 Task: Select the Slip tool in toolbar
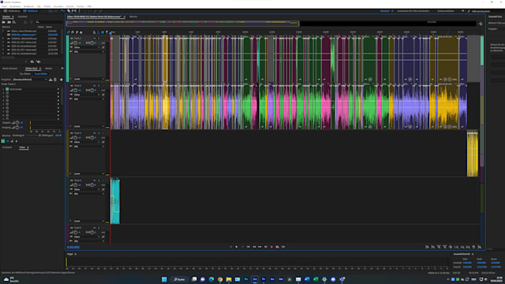(x=74, y=11)
